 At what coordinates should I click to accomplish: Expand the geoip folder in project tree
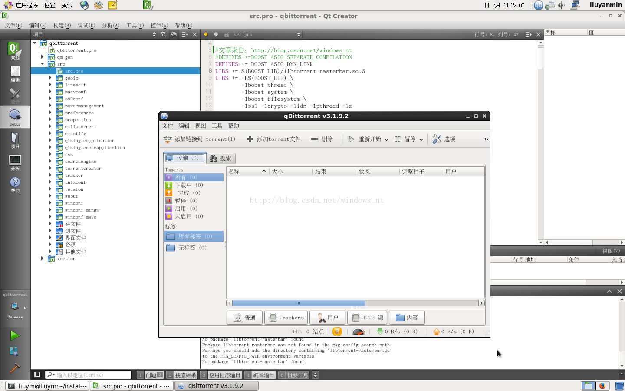50,78
